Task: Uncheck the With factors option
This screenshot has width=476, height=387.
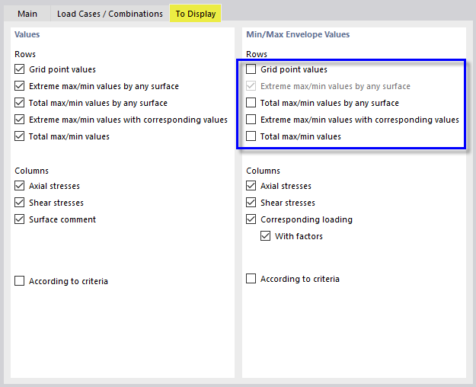Action: (x=266, y=236)
